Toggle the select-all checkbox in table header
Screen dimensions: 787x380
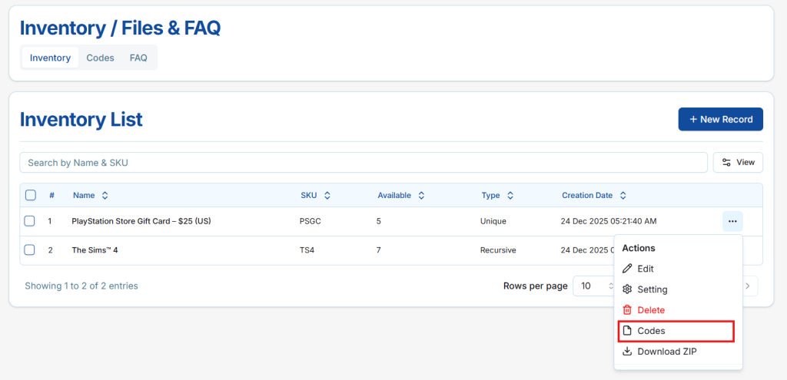[31, 195]
